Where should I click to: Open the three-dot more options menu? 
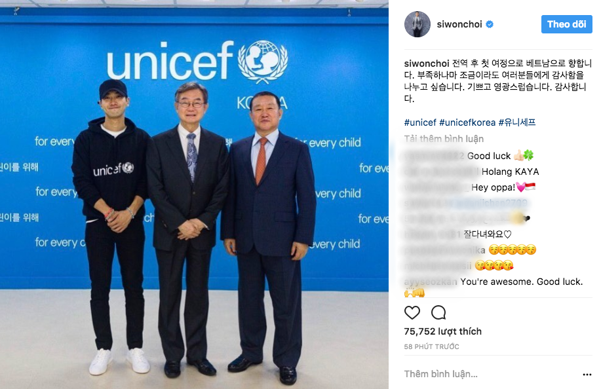(x=587, y=375)
